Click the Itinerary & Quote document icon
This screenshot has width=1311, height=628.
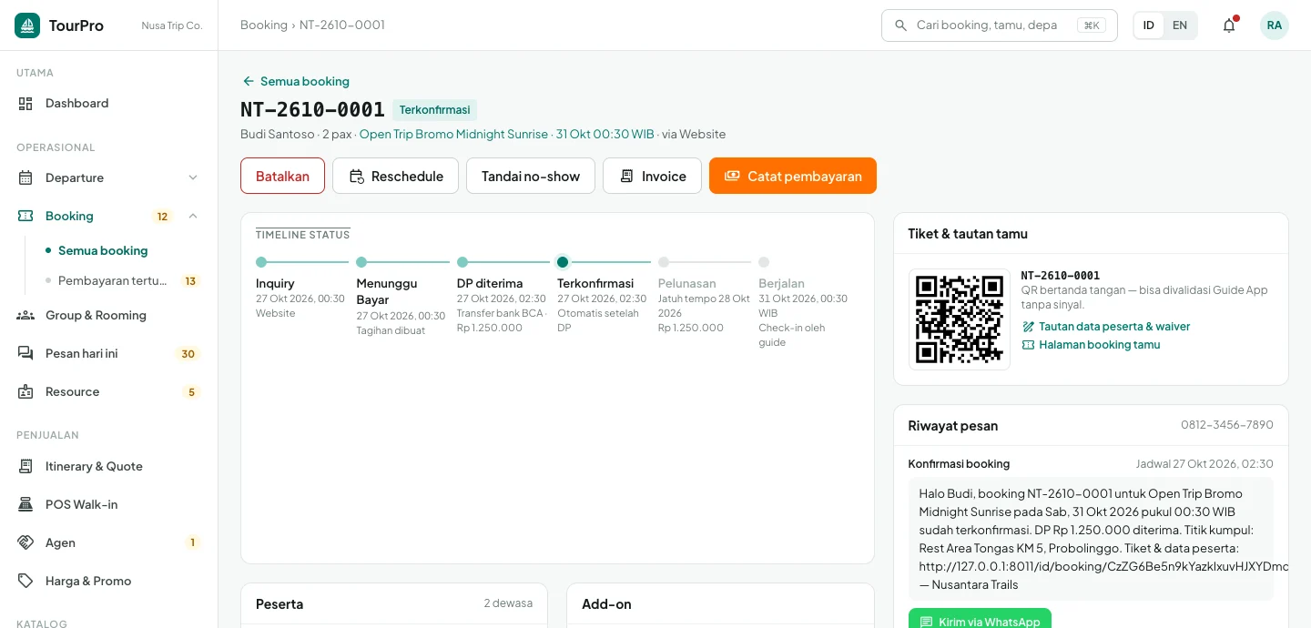25,467
